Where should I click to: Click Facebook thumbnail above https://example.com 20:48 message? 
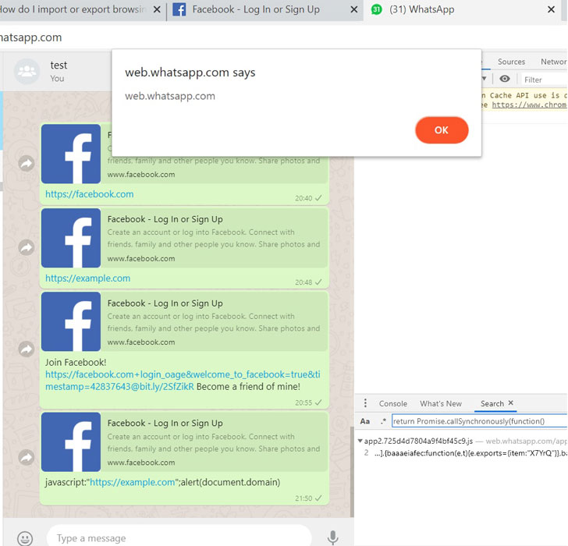(71, 238)
